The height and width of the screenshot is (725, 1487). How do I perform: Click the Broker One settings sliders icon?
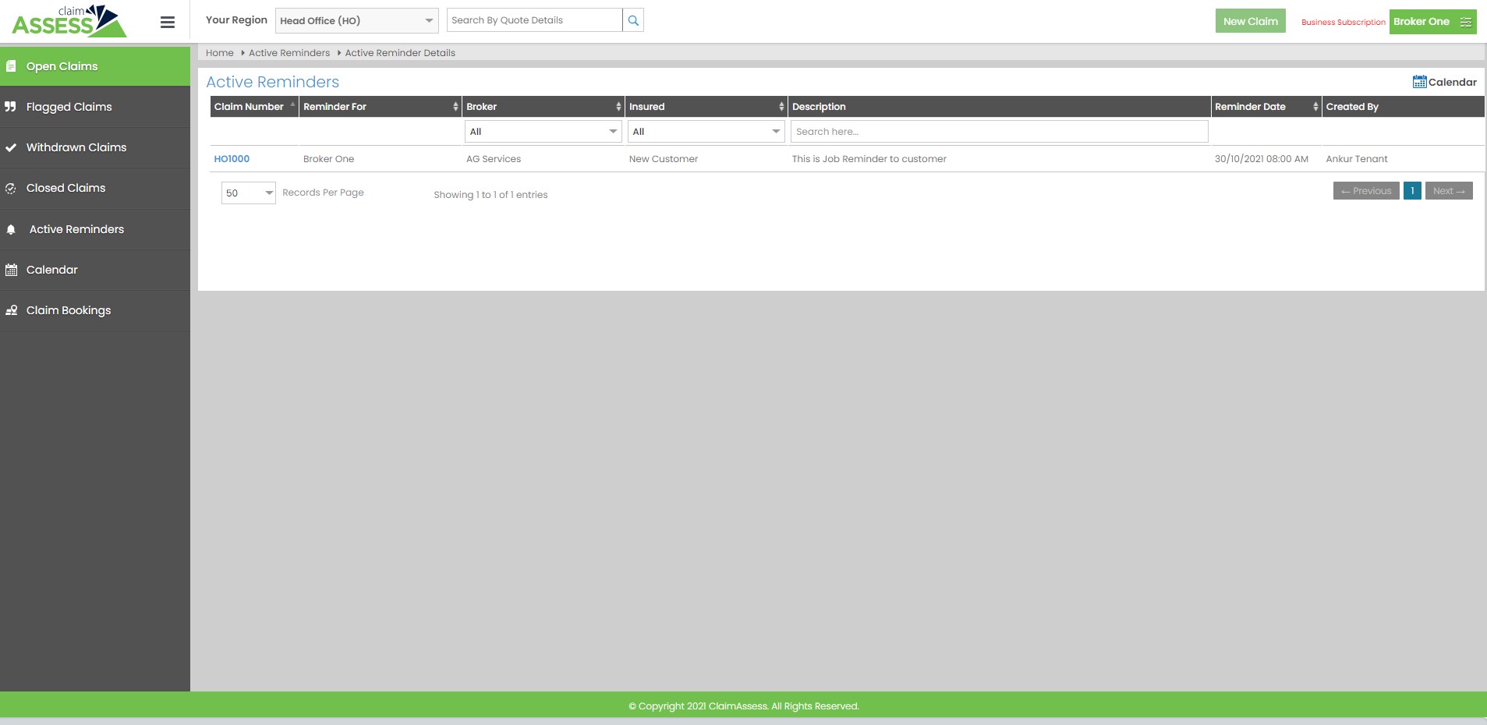point(1465,22)
